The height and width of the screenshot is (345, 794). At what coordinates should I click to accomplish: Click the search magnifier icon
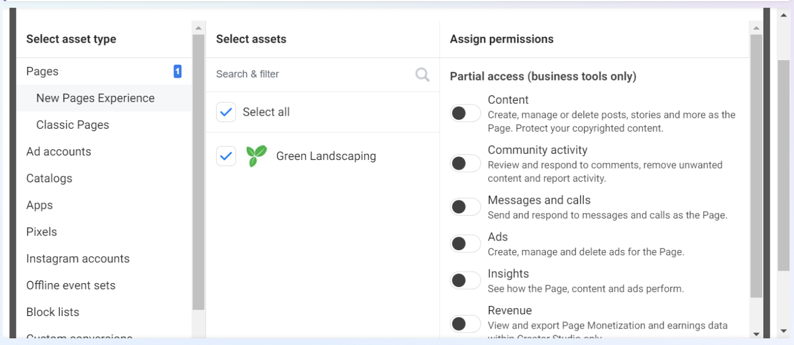pyautogui.click(x=422, y=74)
